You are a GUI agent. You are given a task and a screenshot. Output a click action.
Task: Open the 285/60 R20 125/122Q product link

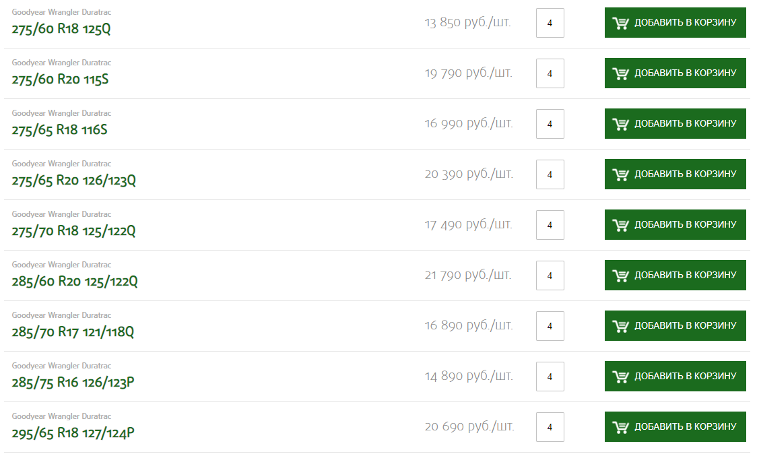click(75, 281)
